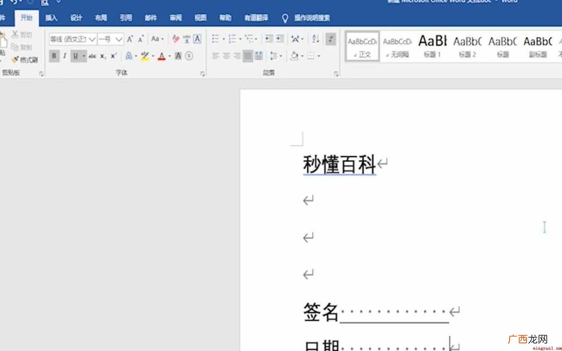Open the phonetic guide (拼音) tool

[x=187, y=39]
